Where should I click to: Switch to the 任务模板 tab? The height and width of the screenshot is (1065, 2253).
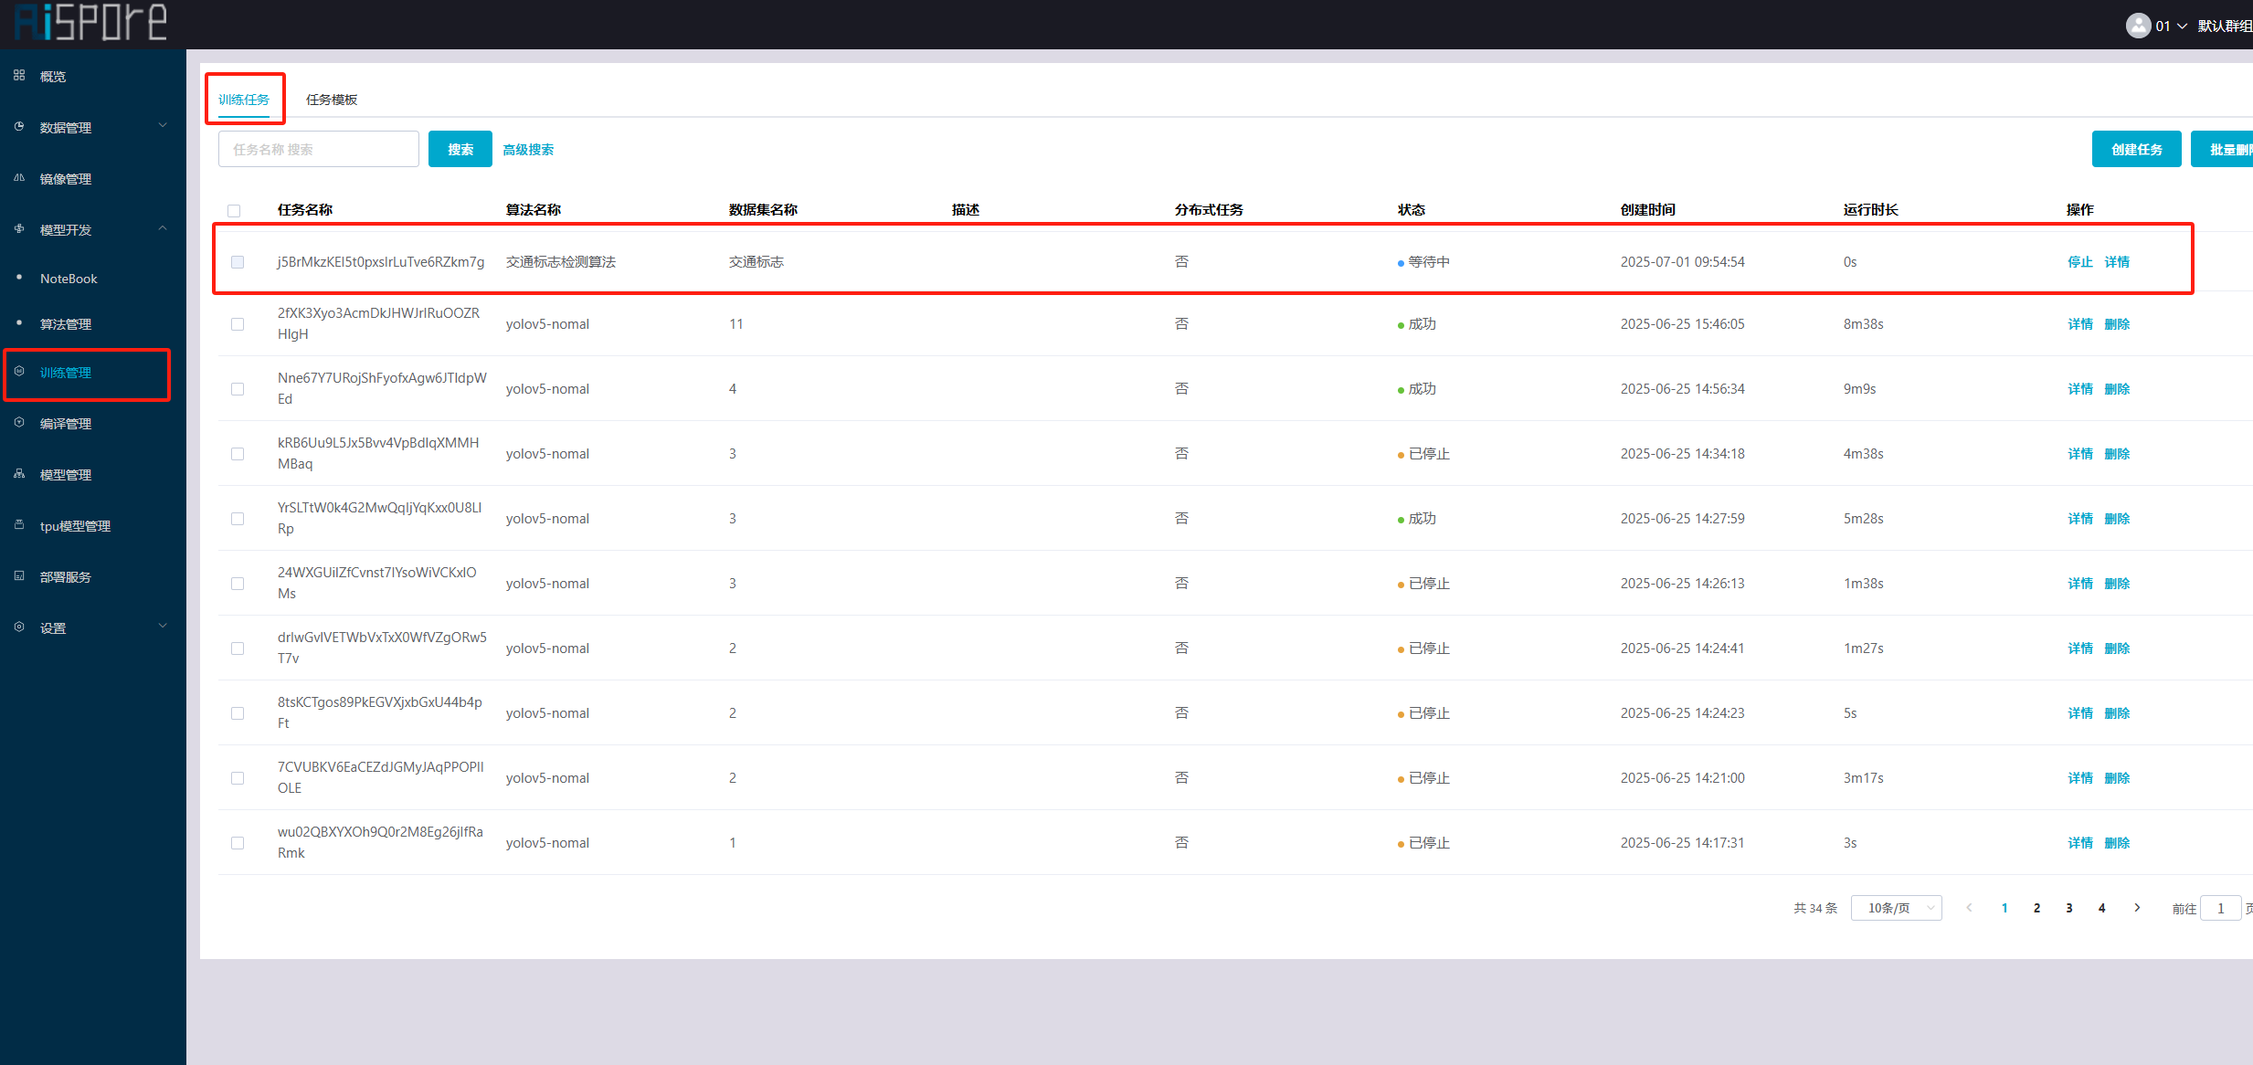pyautogui.click(x=332, y=100)
